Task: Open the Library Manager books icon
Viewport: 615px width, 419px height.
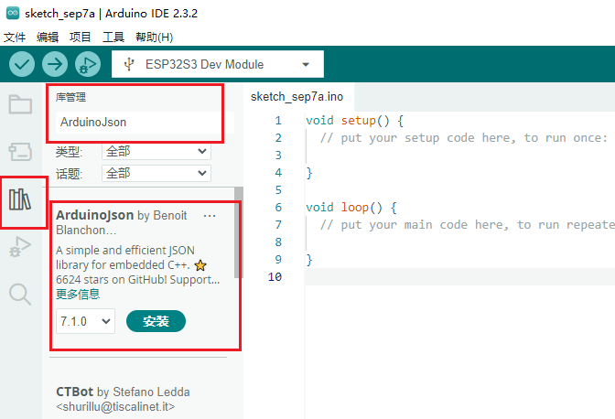Action: [x=20, y=199]
